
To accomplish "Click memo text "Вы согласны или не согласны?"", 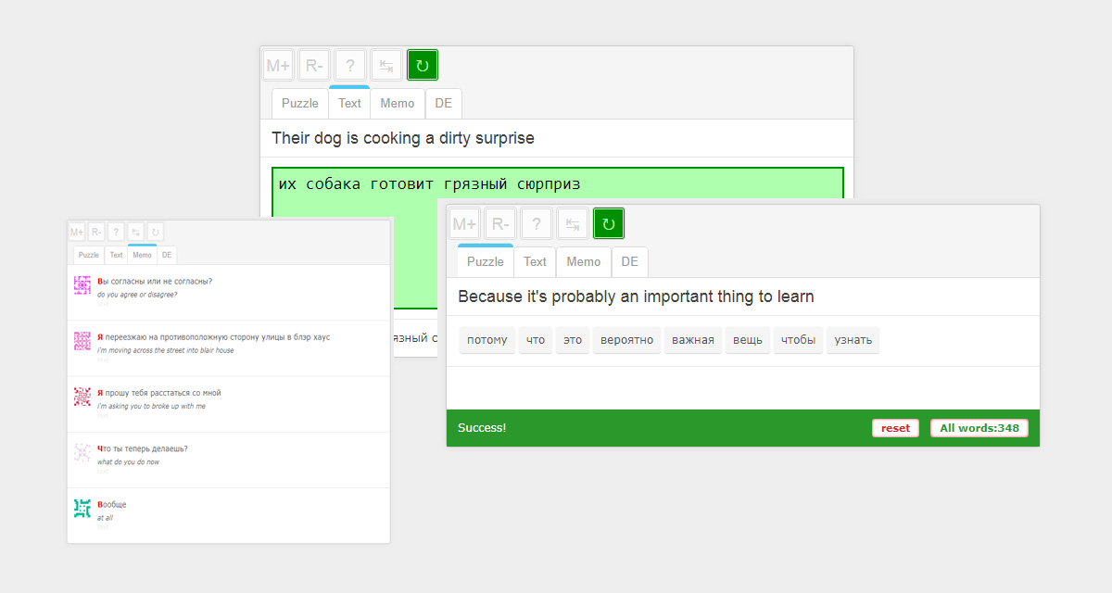I will 155,281.
